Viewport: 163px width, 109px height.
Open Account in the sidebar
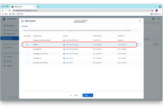(10, 57)
